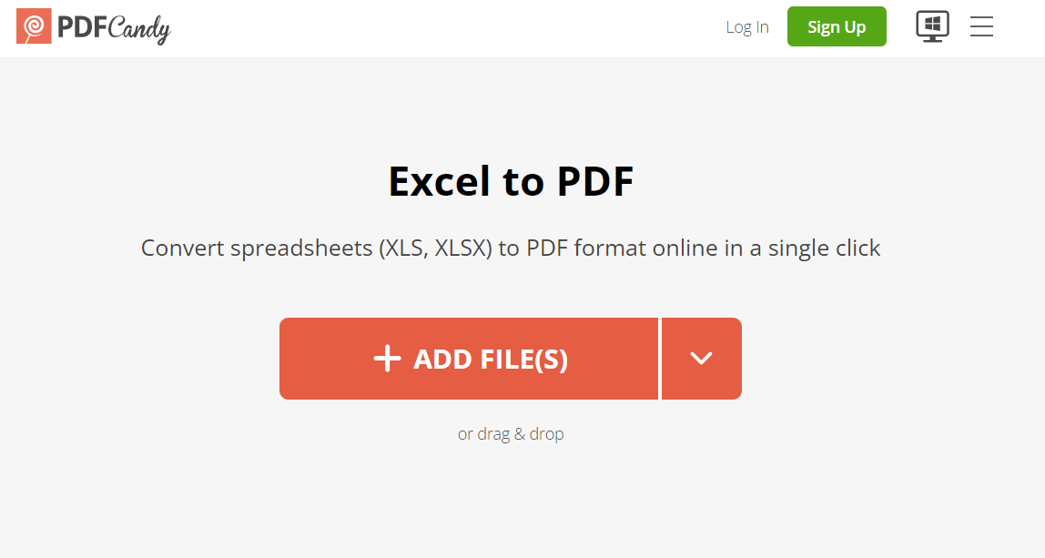Click the red upload button's plus sign

(x=387, y=359)
